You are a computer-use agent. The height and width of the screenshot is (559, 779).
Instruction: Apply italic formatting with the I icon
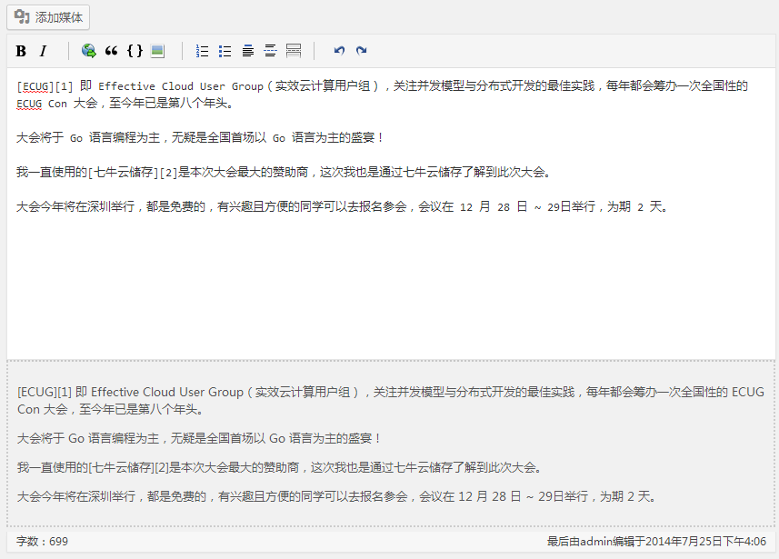tap(43, 51)
